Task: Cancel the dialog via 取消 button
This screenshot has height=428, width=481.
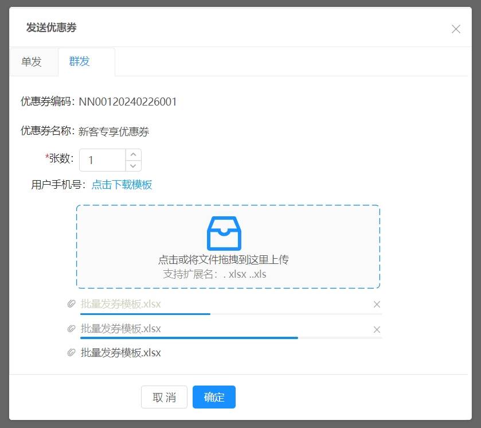Action: pyautogui.click(x=164, y=396)
